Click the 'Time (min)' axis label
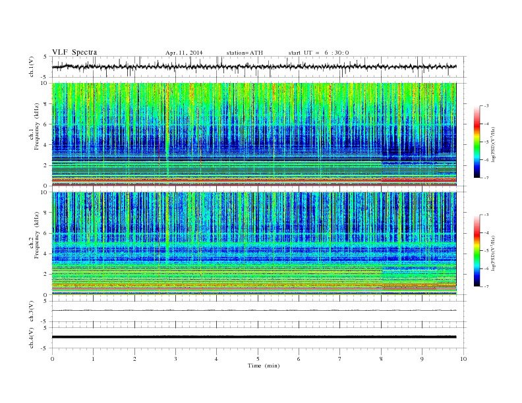Image resolution: width=522 pixels, height=403 pixels. [x=264, y=365]
